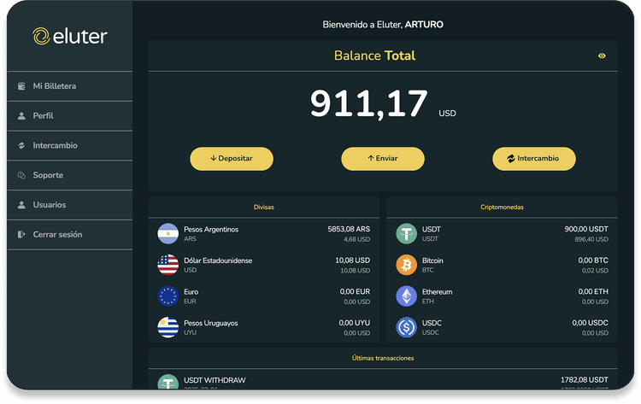Viewport: 641px width, 404px height.
Task: Click the USDC coin icon
Action: pos(406,327)
